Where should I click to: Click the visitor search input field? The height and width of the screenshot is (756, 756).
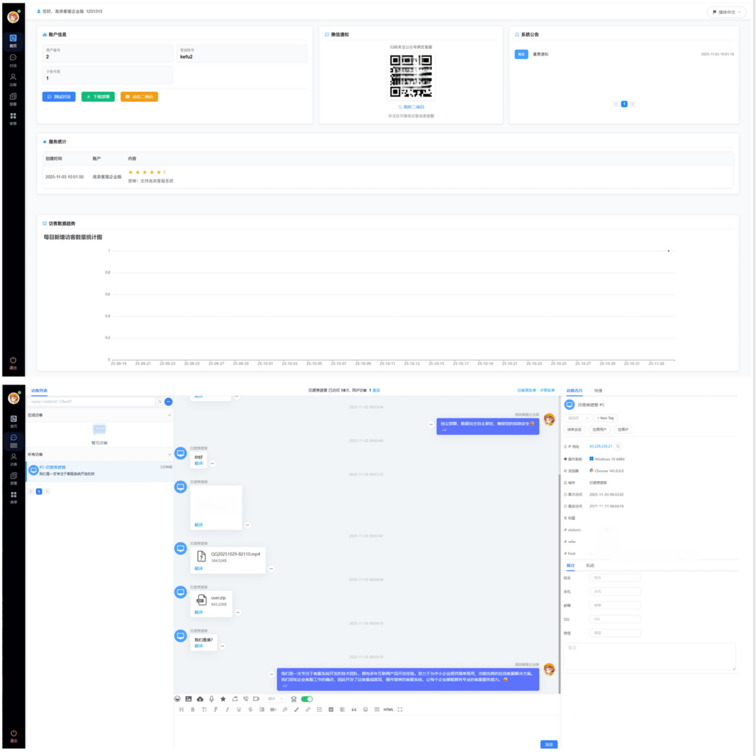pos(92,401)
